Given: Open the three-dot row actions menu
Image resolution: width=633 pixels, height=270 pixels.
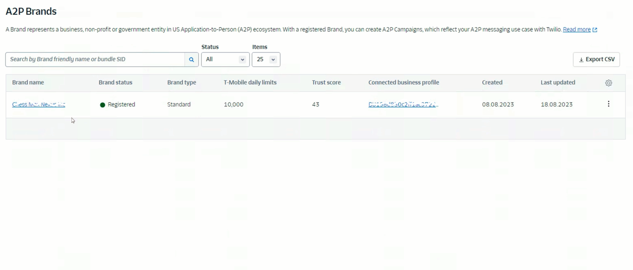Looking at the screenshot, I should (608, 104).
